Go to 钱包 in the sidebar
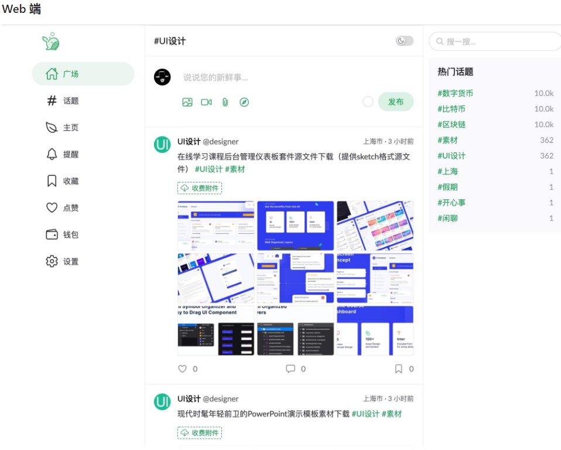The width and height of the screenshot is (561, 450). click(x=70, y=235)
